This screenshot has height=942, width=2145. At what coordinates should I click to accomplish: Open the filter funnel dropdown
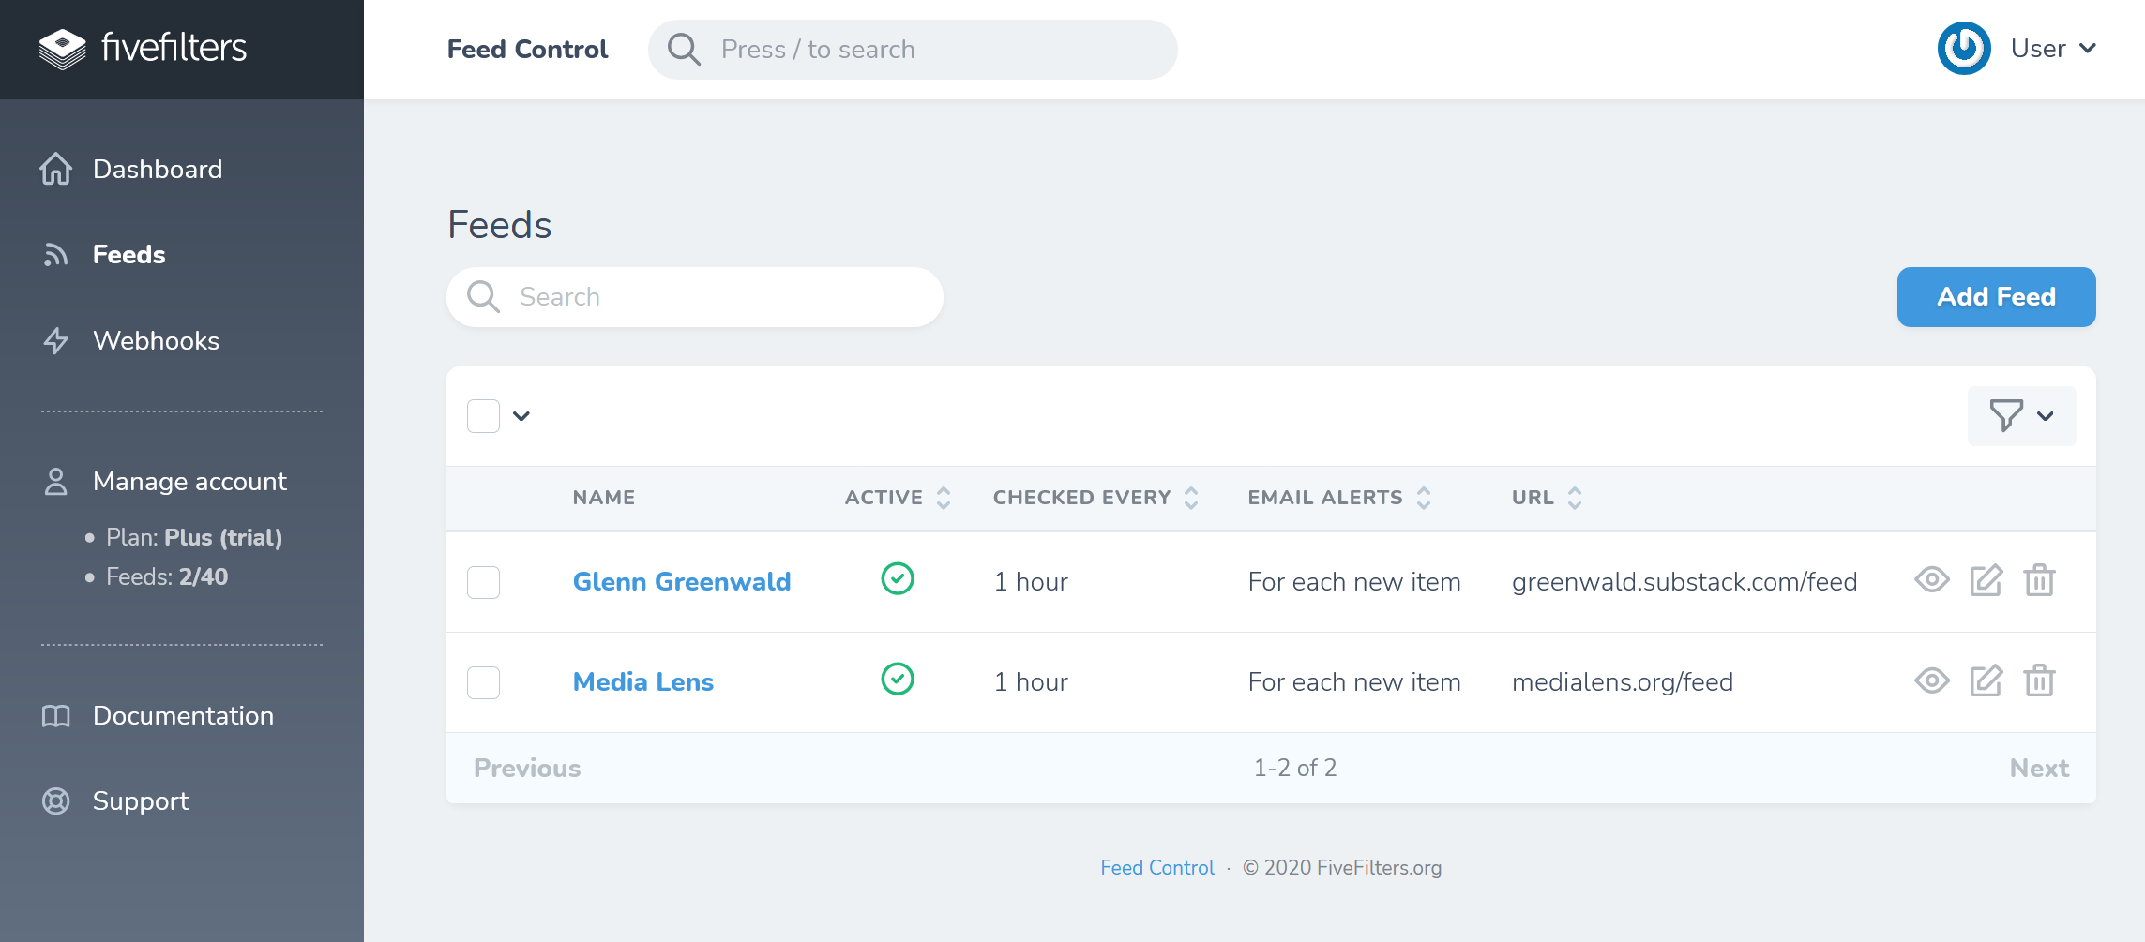tap(2021, 416)
